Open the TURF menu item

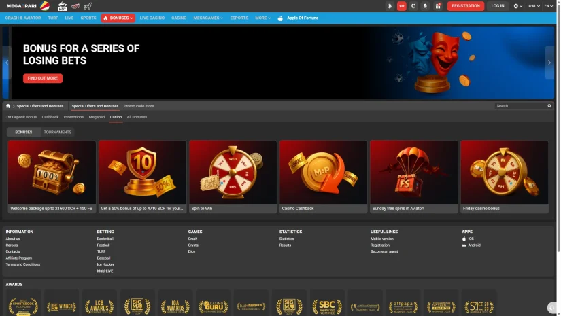[53, 18]
